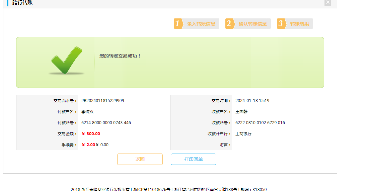This screenshot has width=366, height=191.
Task: Click payer account number 6214 8000 0000 0743 446
Action: (106, 122)
